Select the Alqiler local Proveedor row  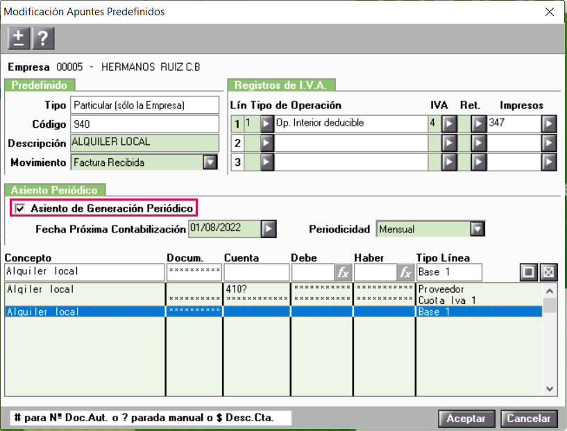[x=273, y=289]
